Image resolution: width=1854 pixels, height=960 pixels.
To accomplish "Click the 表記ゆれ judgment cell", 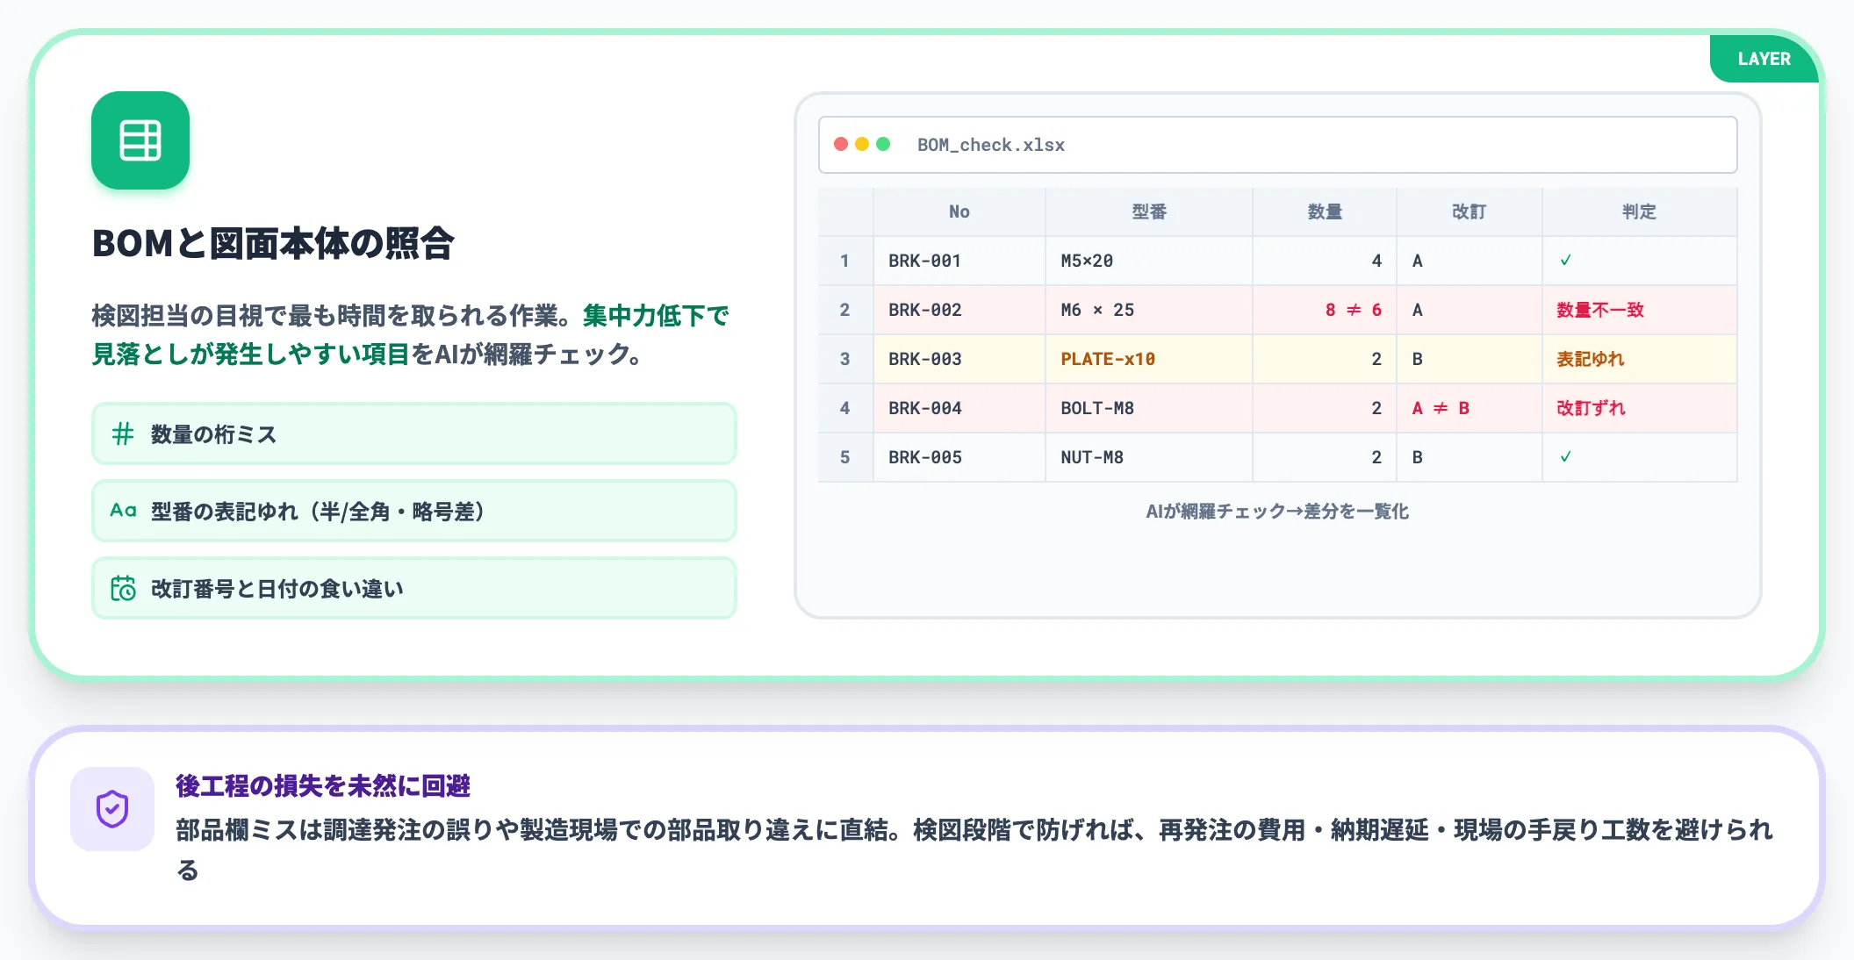I will tap(1639, 359).
